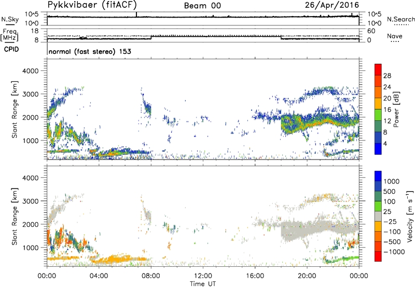The height and width of the screenshot is (287, 415).
Task: Click the grey -25 to 25 velocity swatch
Action: coord(378,216)
